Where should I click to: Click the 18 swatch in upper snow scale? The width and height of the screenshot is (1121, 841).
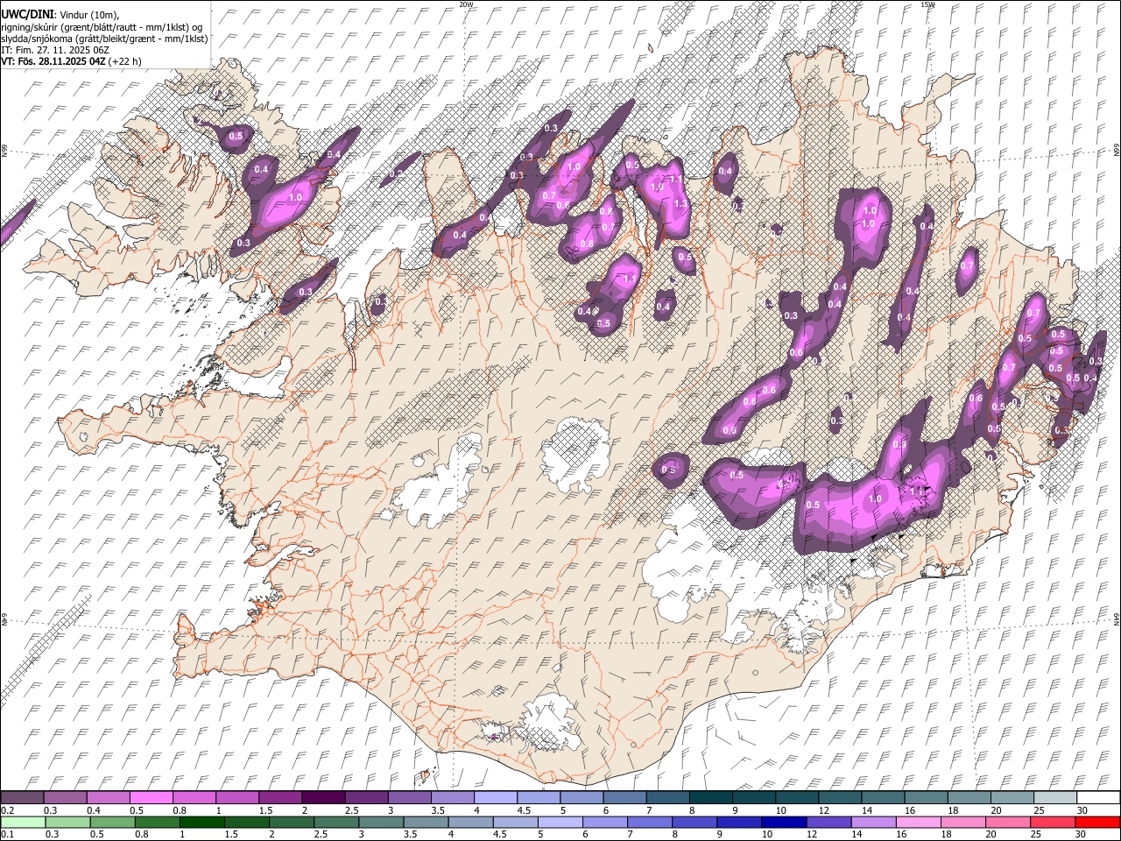click(969, 798)
